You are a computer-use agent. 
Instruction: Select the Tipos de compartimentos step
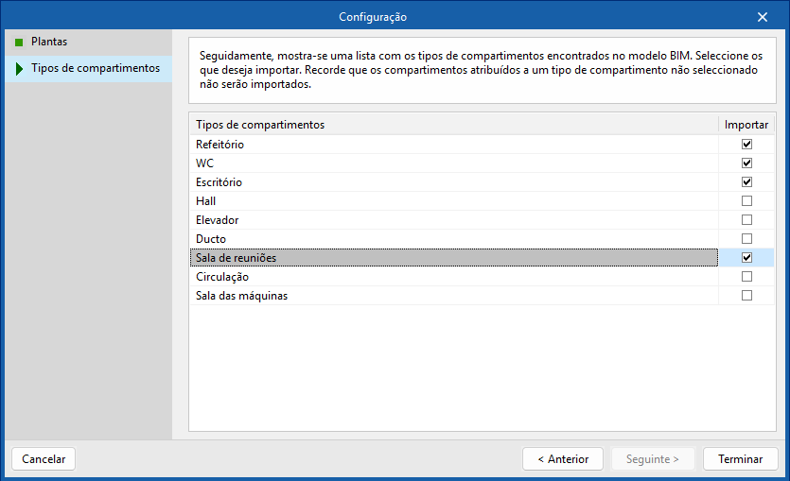tap(95, 69)
